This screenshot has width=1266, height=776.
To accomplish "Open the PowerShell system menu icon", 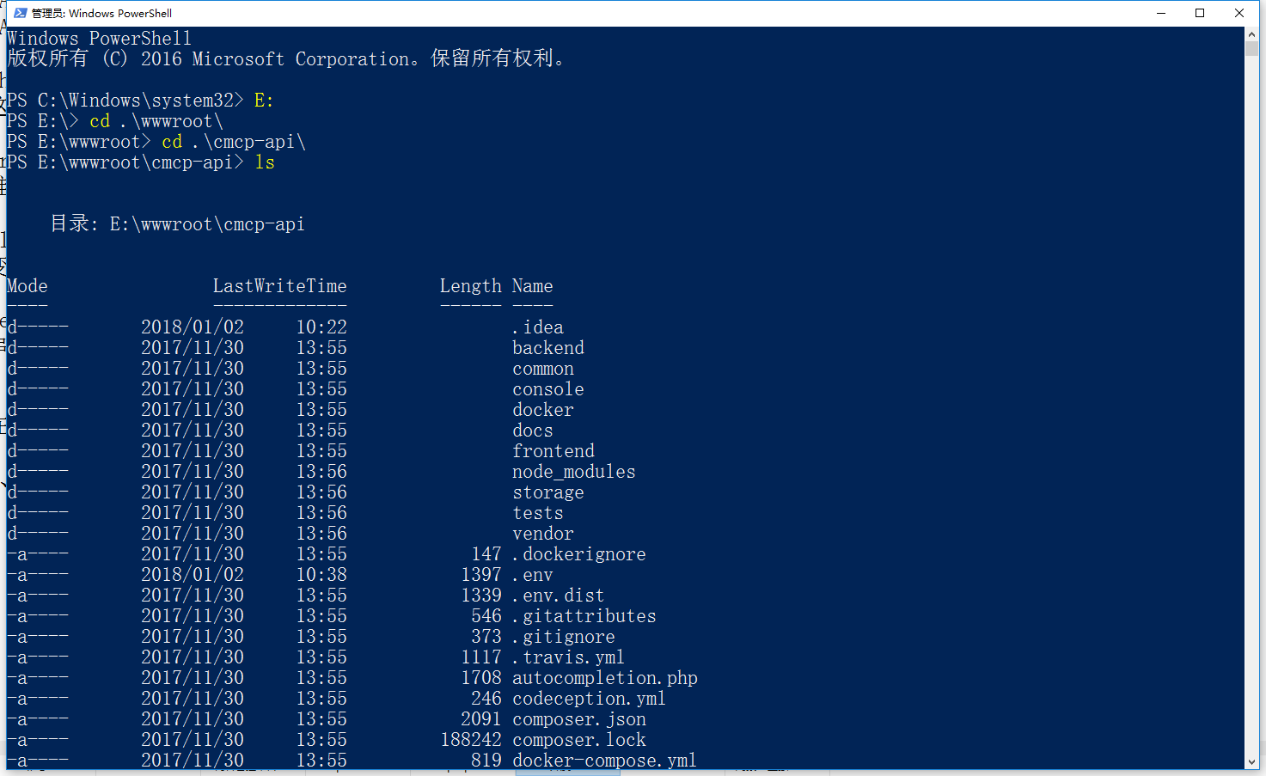I will click(20, 13).
